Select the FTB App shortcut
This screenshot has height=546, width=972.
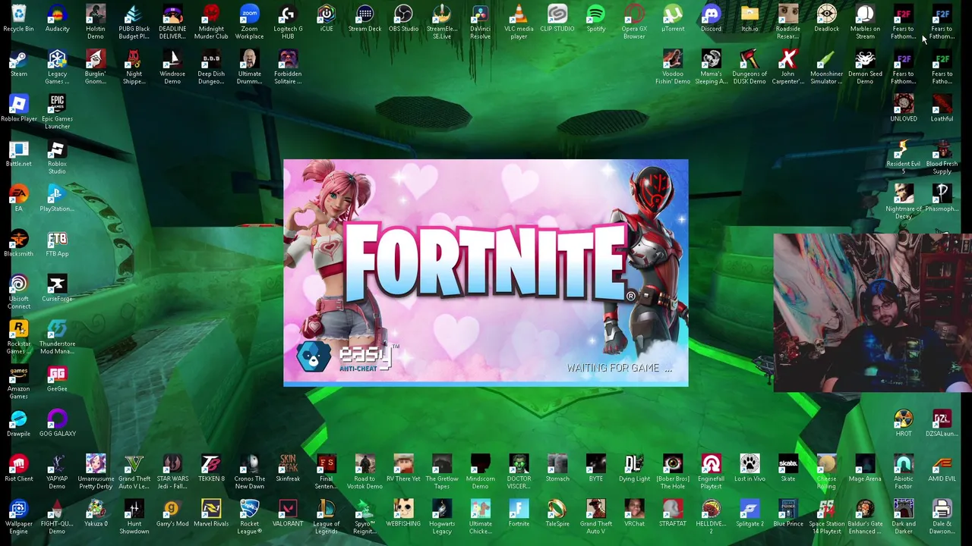point(57,243)
